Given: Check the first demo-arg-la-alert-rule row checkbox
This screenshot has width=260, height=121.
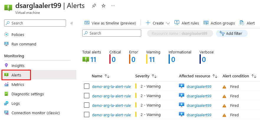Looking at the screenshot, I should coord(87,86).
